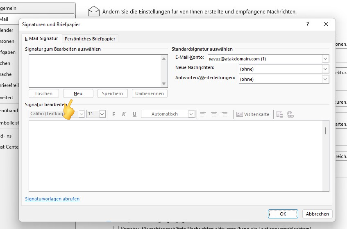Click the signature selection list box

(95, 71)
